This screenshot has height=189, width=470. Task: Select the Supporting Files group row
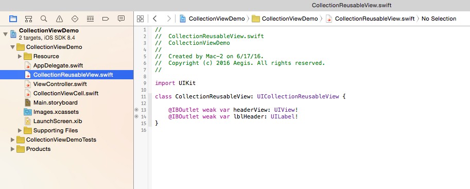(66, 130)
